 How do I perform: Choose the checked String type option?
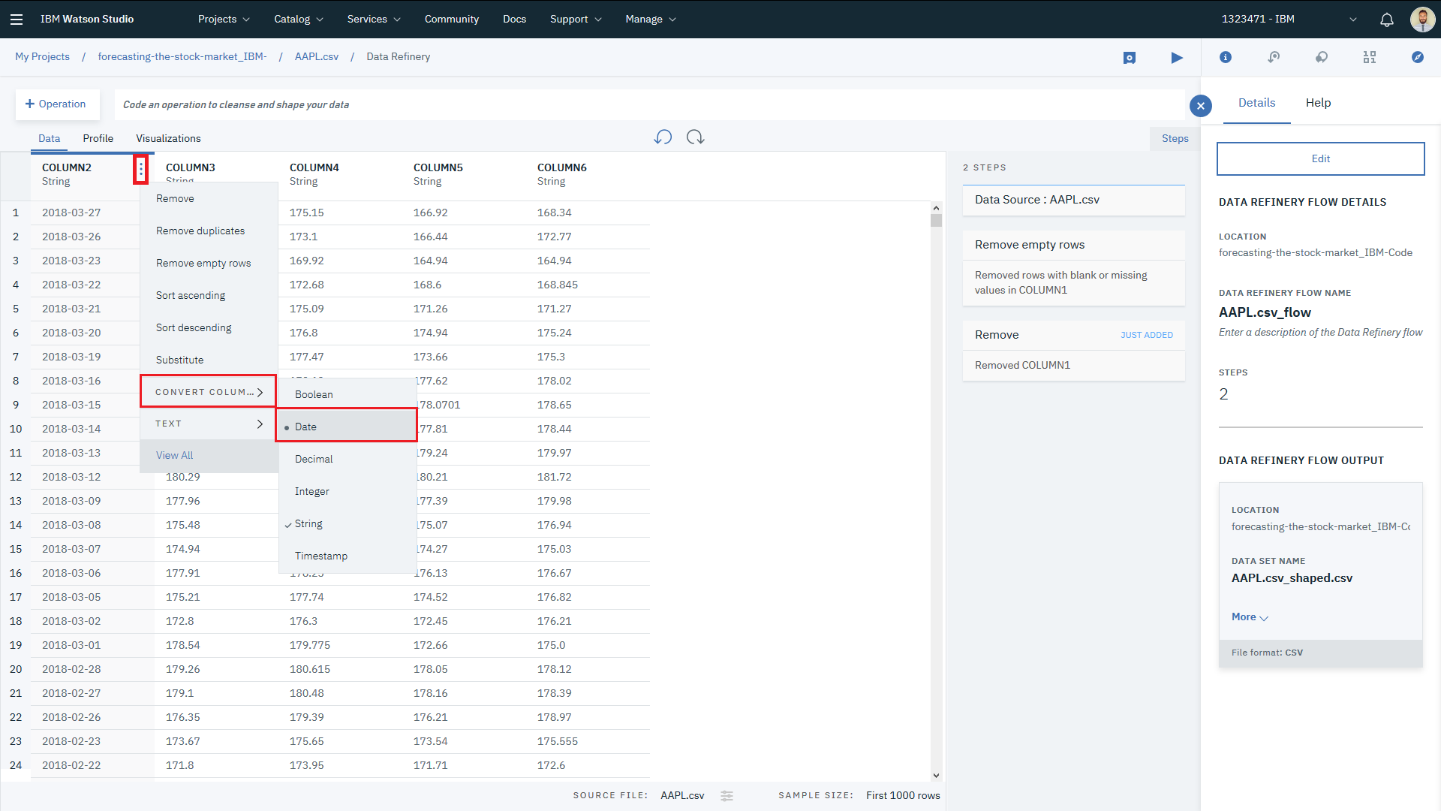coord(308,523)
